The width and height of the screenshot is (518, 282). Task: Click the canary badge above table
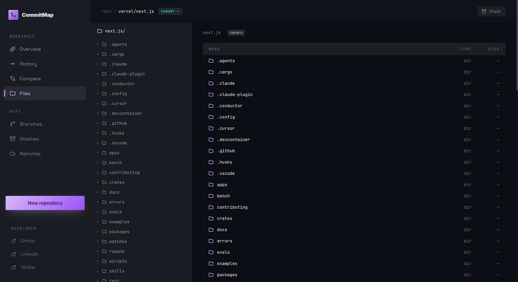tap(236, 33)
